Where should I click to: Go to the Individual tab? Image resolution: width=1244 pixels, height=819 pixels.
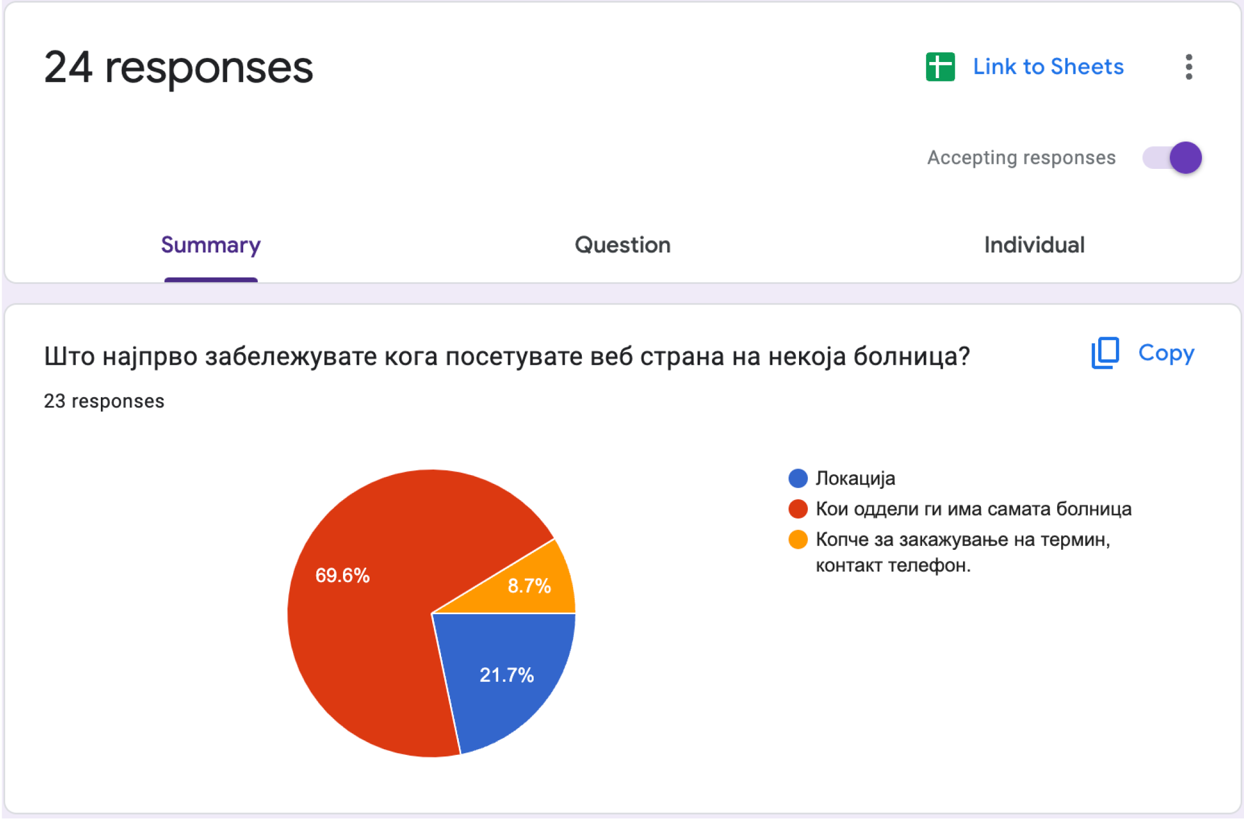click(x=1034, y=245)
